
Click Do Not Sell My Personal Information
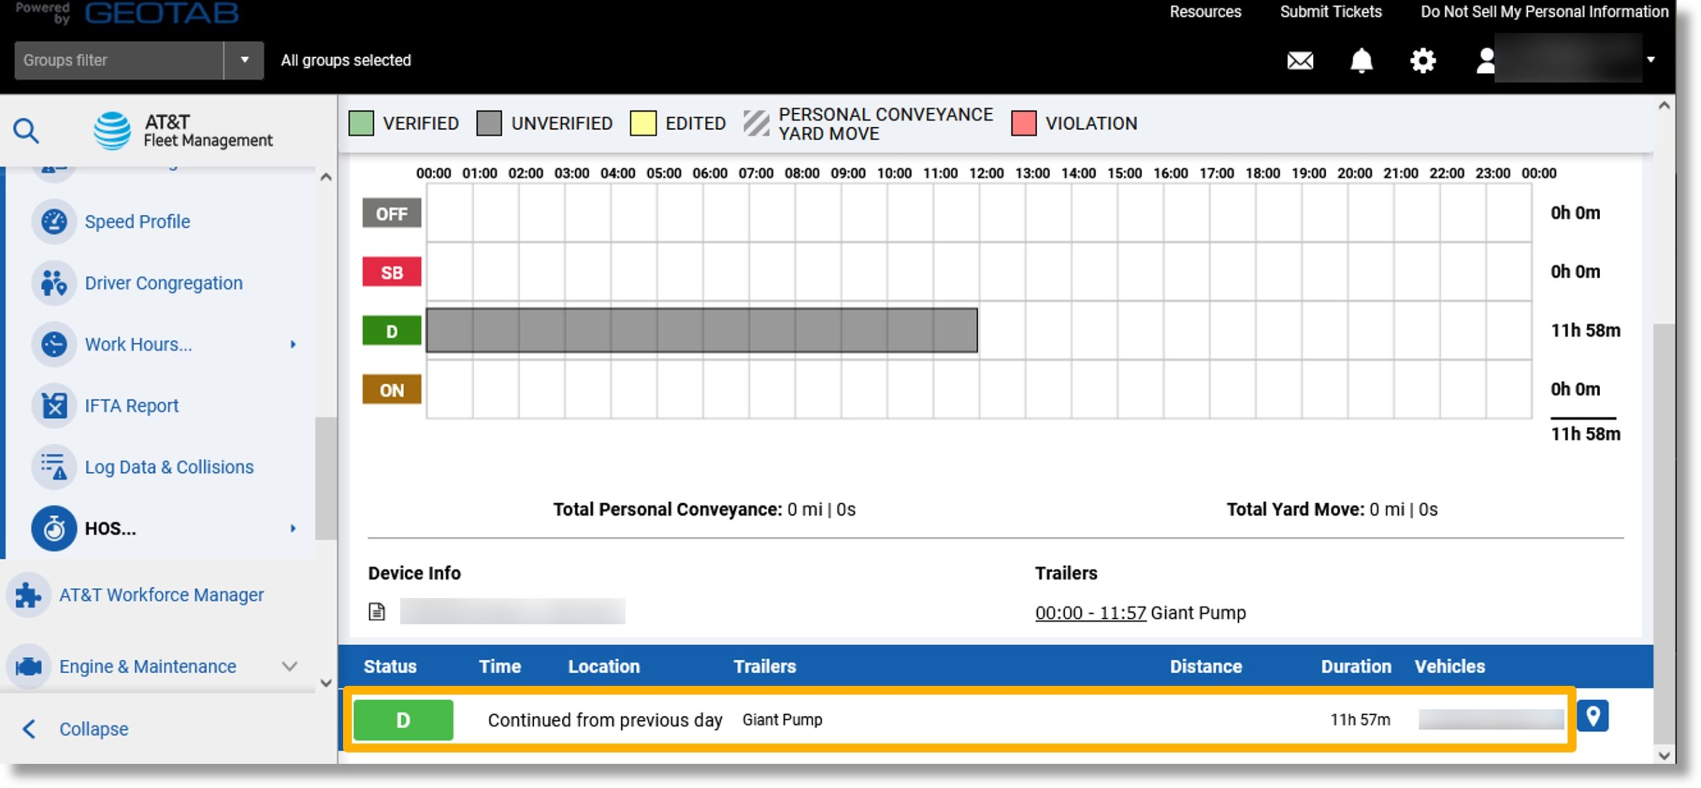coord(1544,12)
